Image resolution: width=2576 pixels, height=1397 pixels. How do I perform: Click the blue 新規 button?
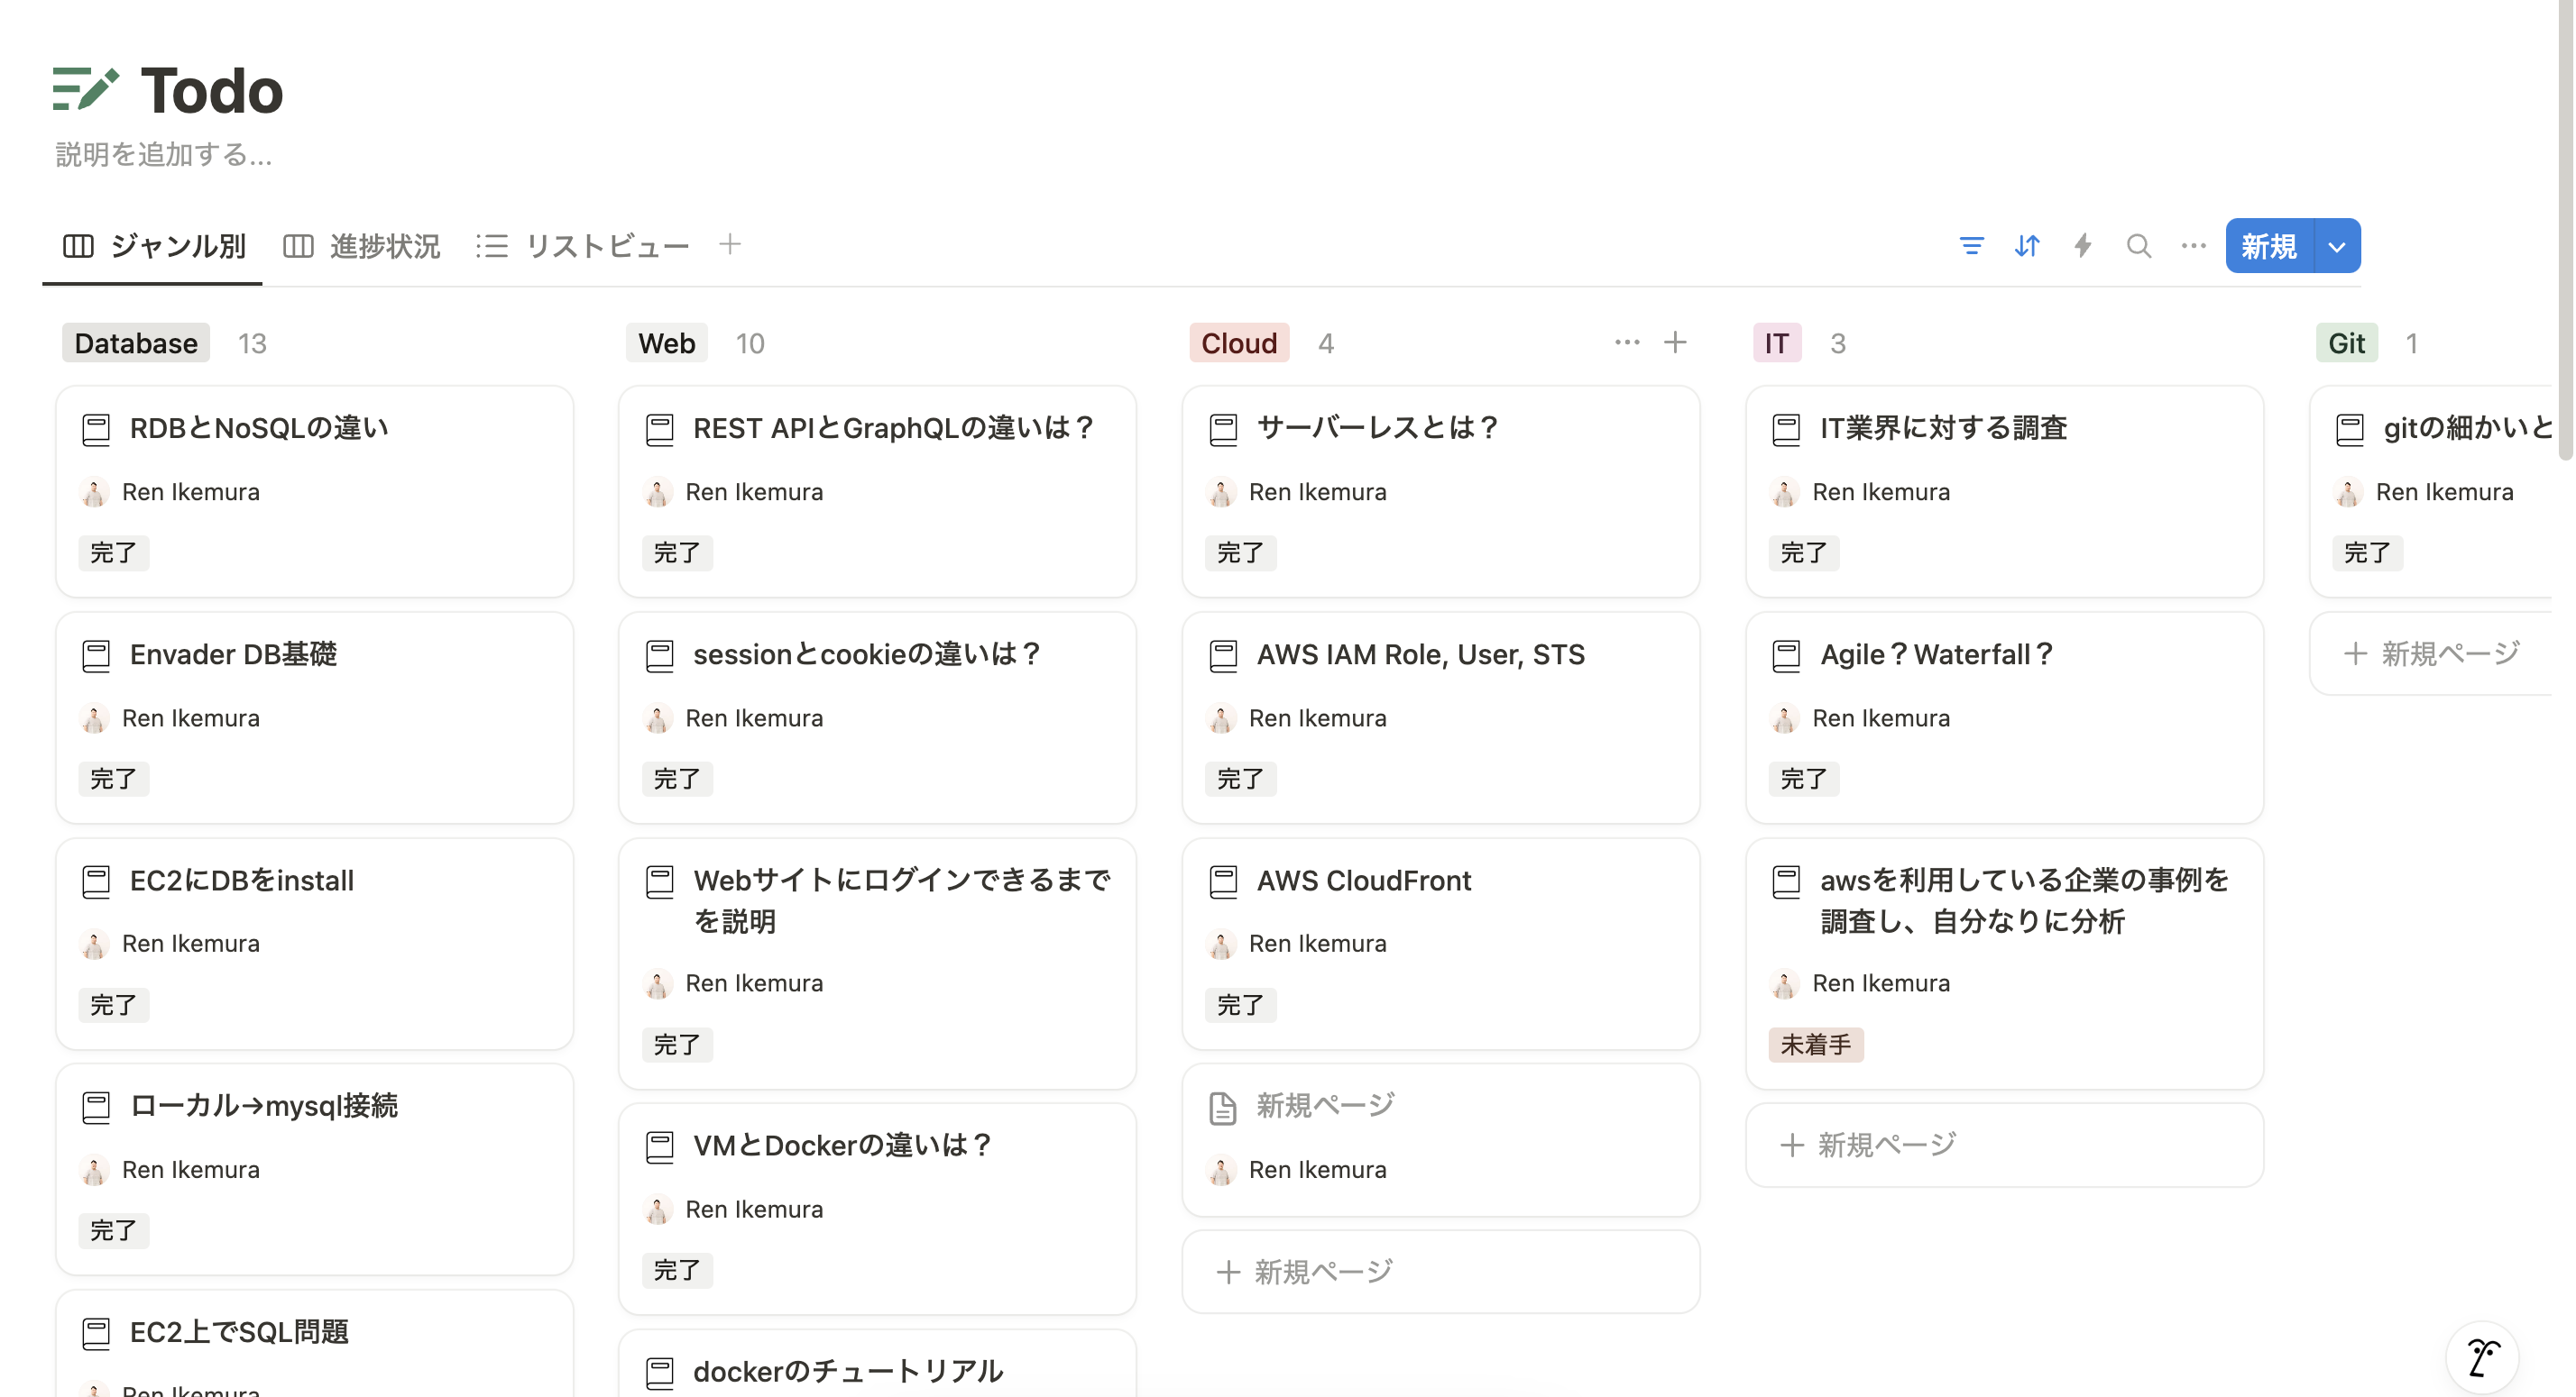[x=2268, y=246]
